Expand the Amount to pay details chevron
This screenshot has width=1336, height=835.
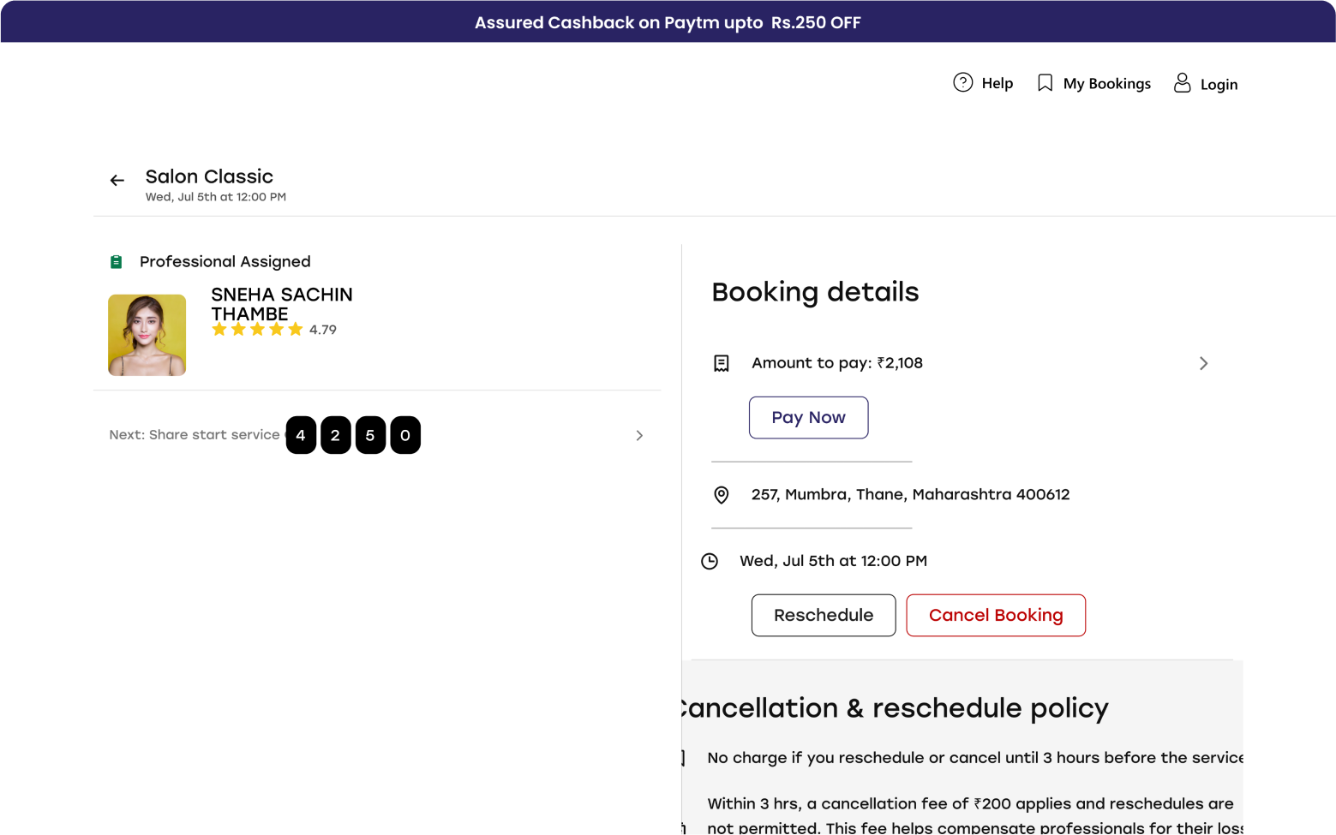1203,363
